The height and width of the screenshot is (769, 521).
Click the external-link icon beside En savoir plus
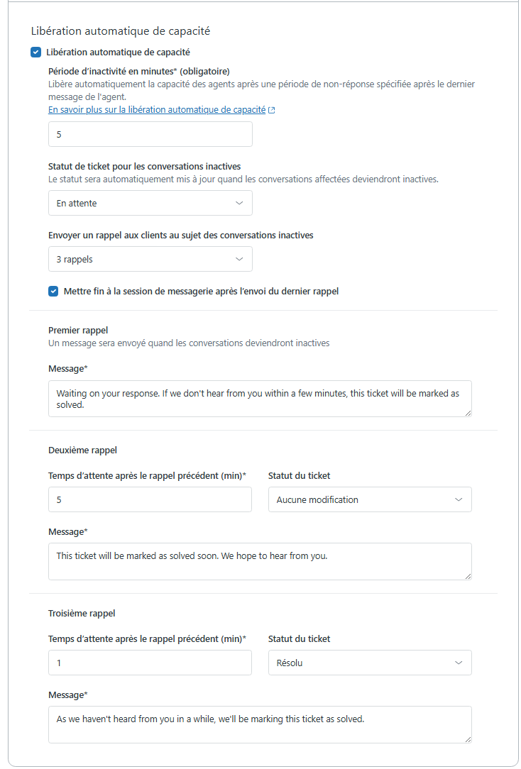272,111
